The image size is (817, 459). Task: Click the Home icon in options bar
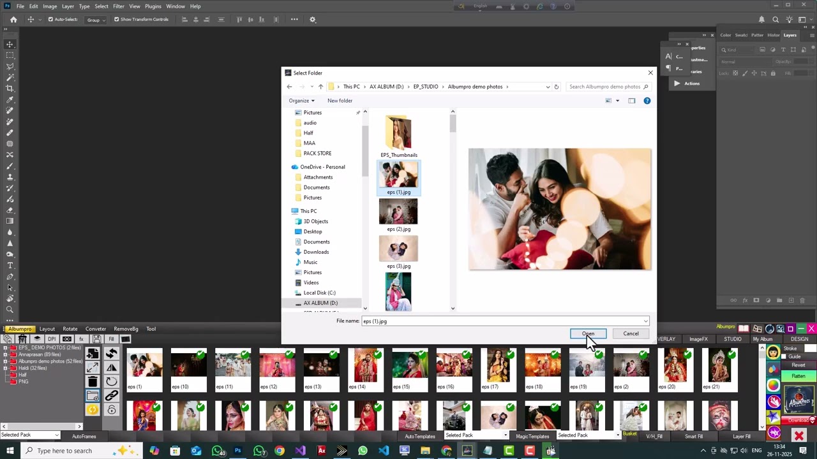[x=13, y=20]
